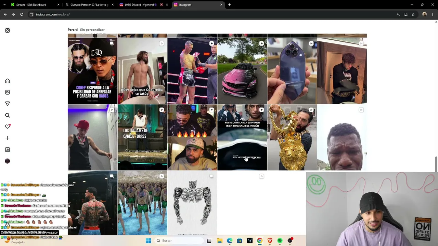Switch to Stream - Kick Dashboard tab
This screenshot has height=246, width=438.
pyautogui.click(x=35, y=5)
